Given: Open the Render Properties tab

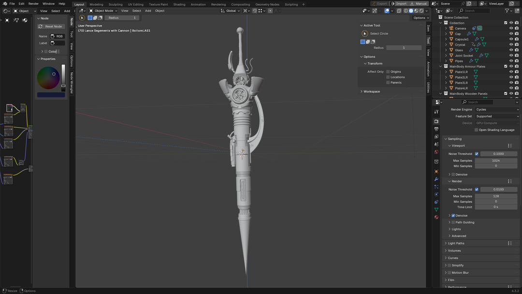Looking at the screenshot, I should pyautogui.click(x=435, y=121).
